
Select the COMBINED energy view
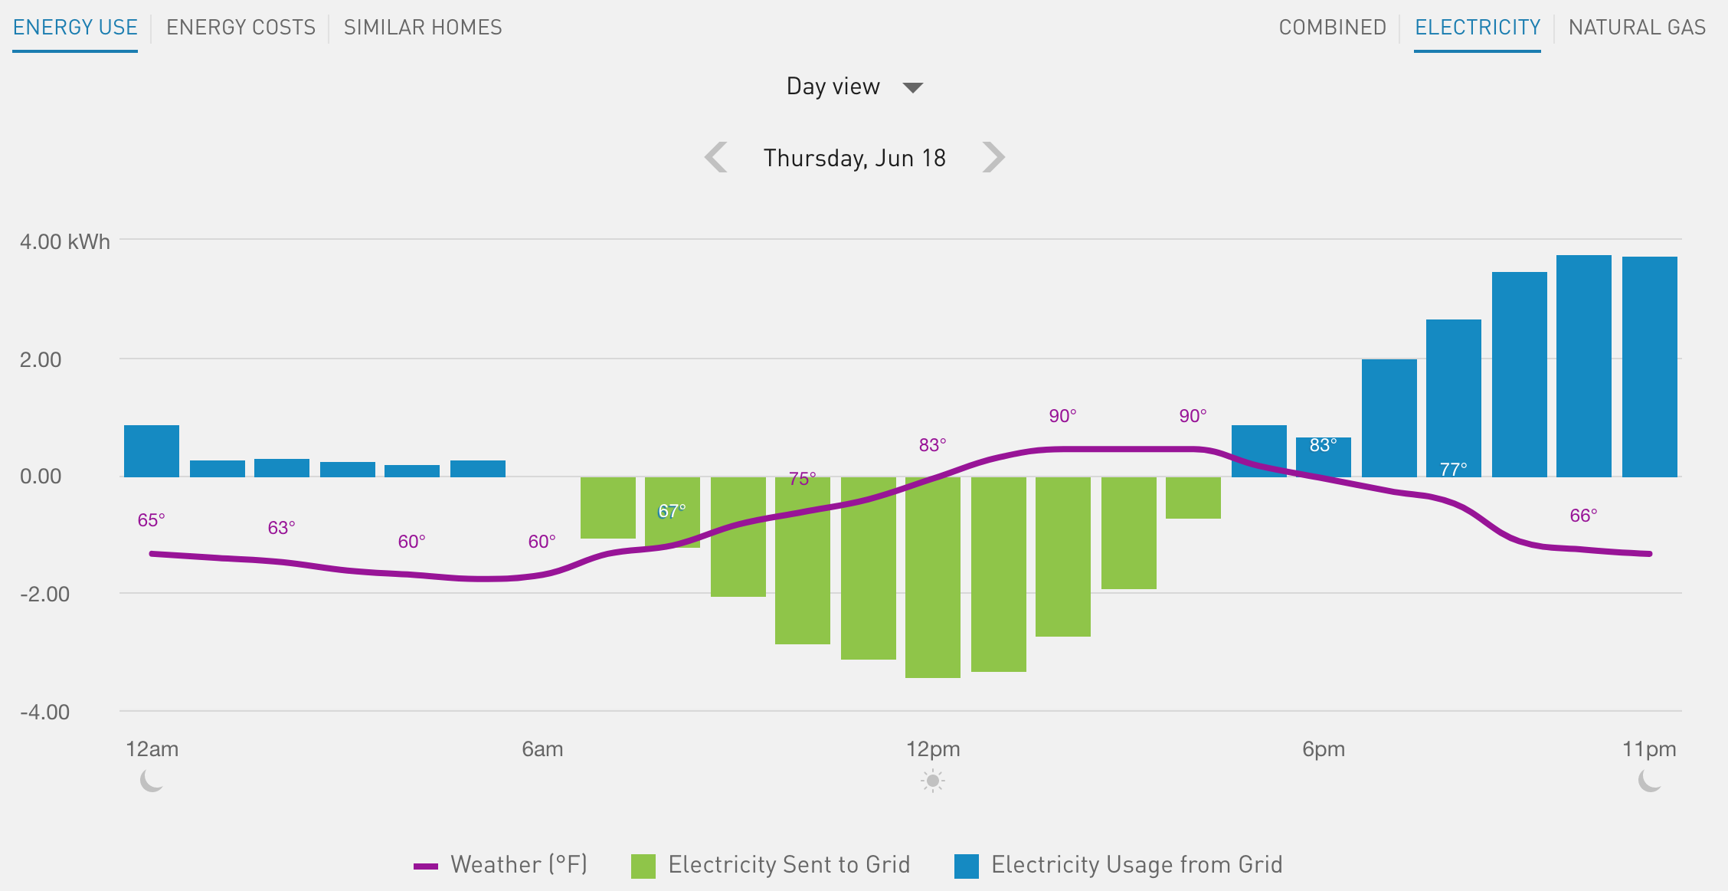[x=1332, y=27]
